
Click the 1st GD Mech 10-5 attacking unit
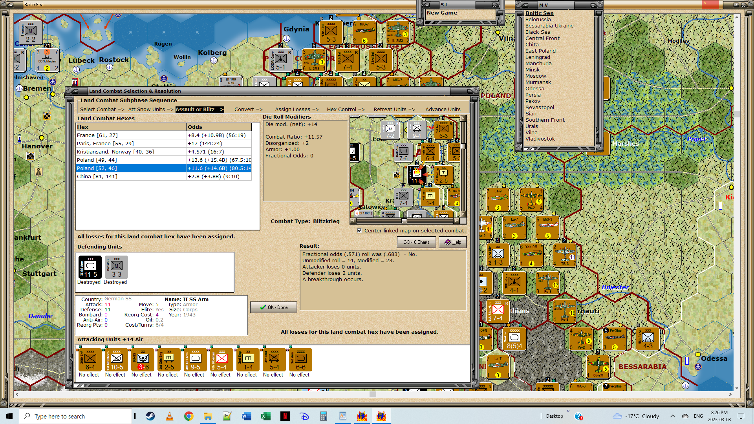116,360
